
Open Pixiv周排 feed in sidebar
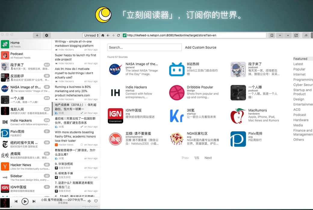pyautogui.click(x=26, y=133)
